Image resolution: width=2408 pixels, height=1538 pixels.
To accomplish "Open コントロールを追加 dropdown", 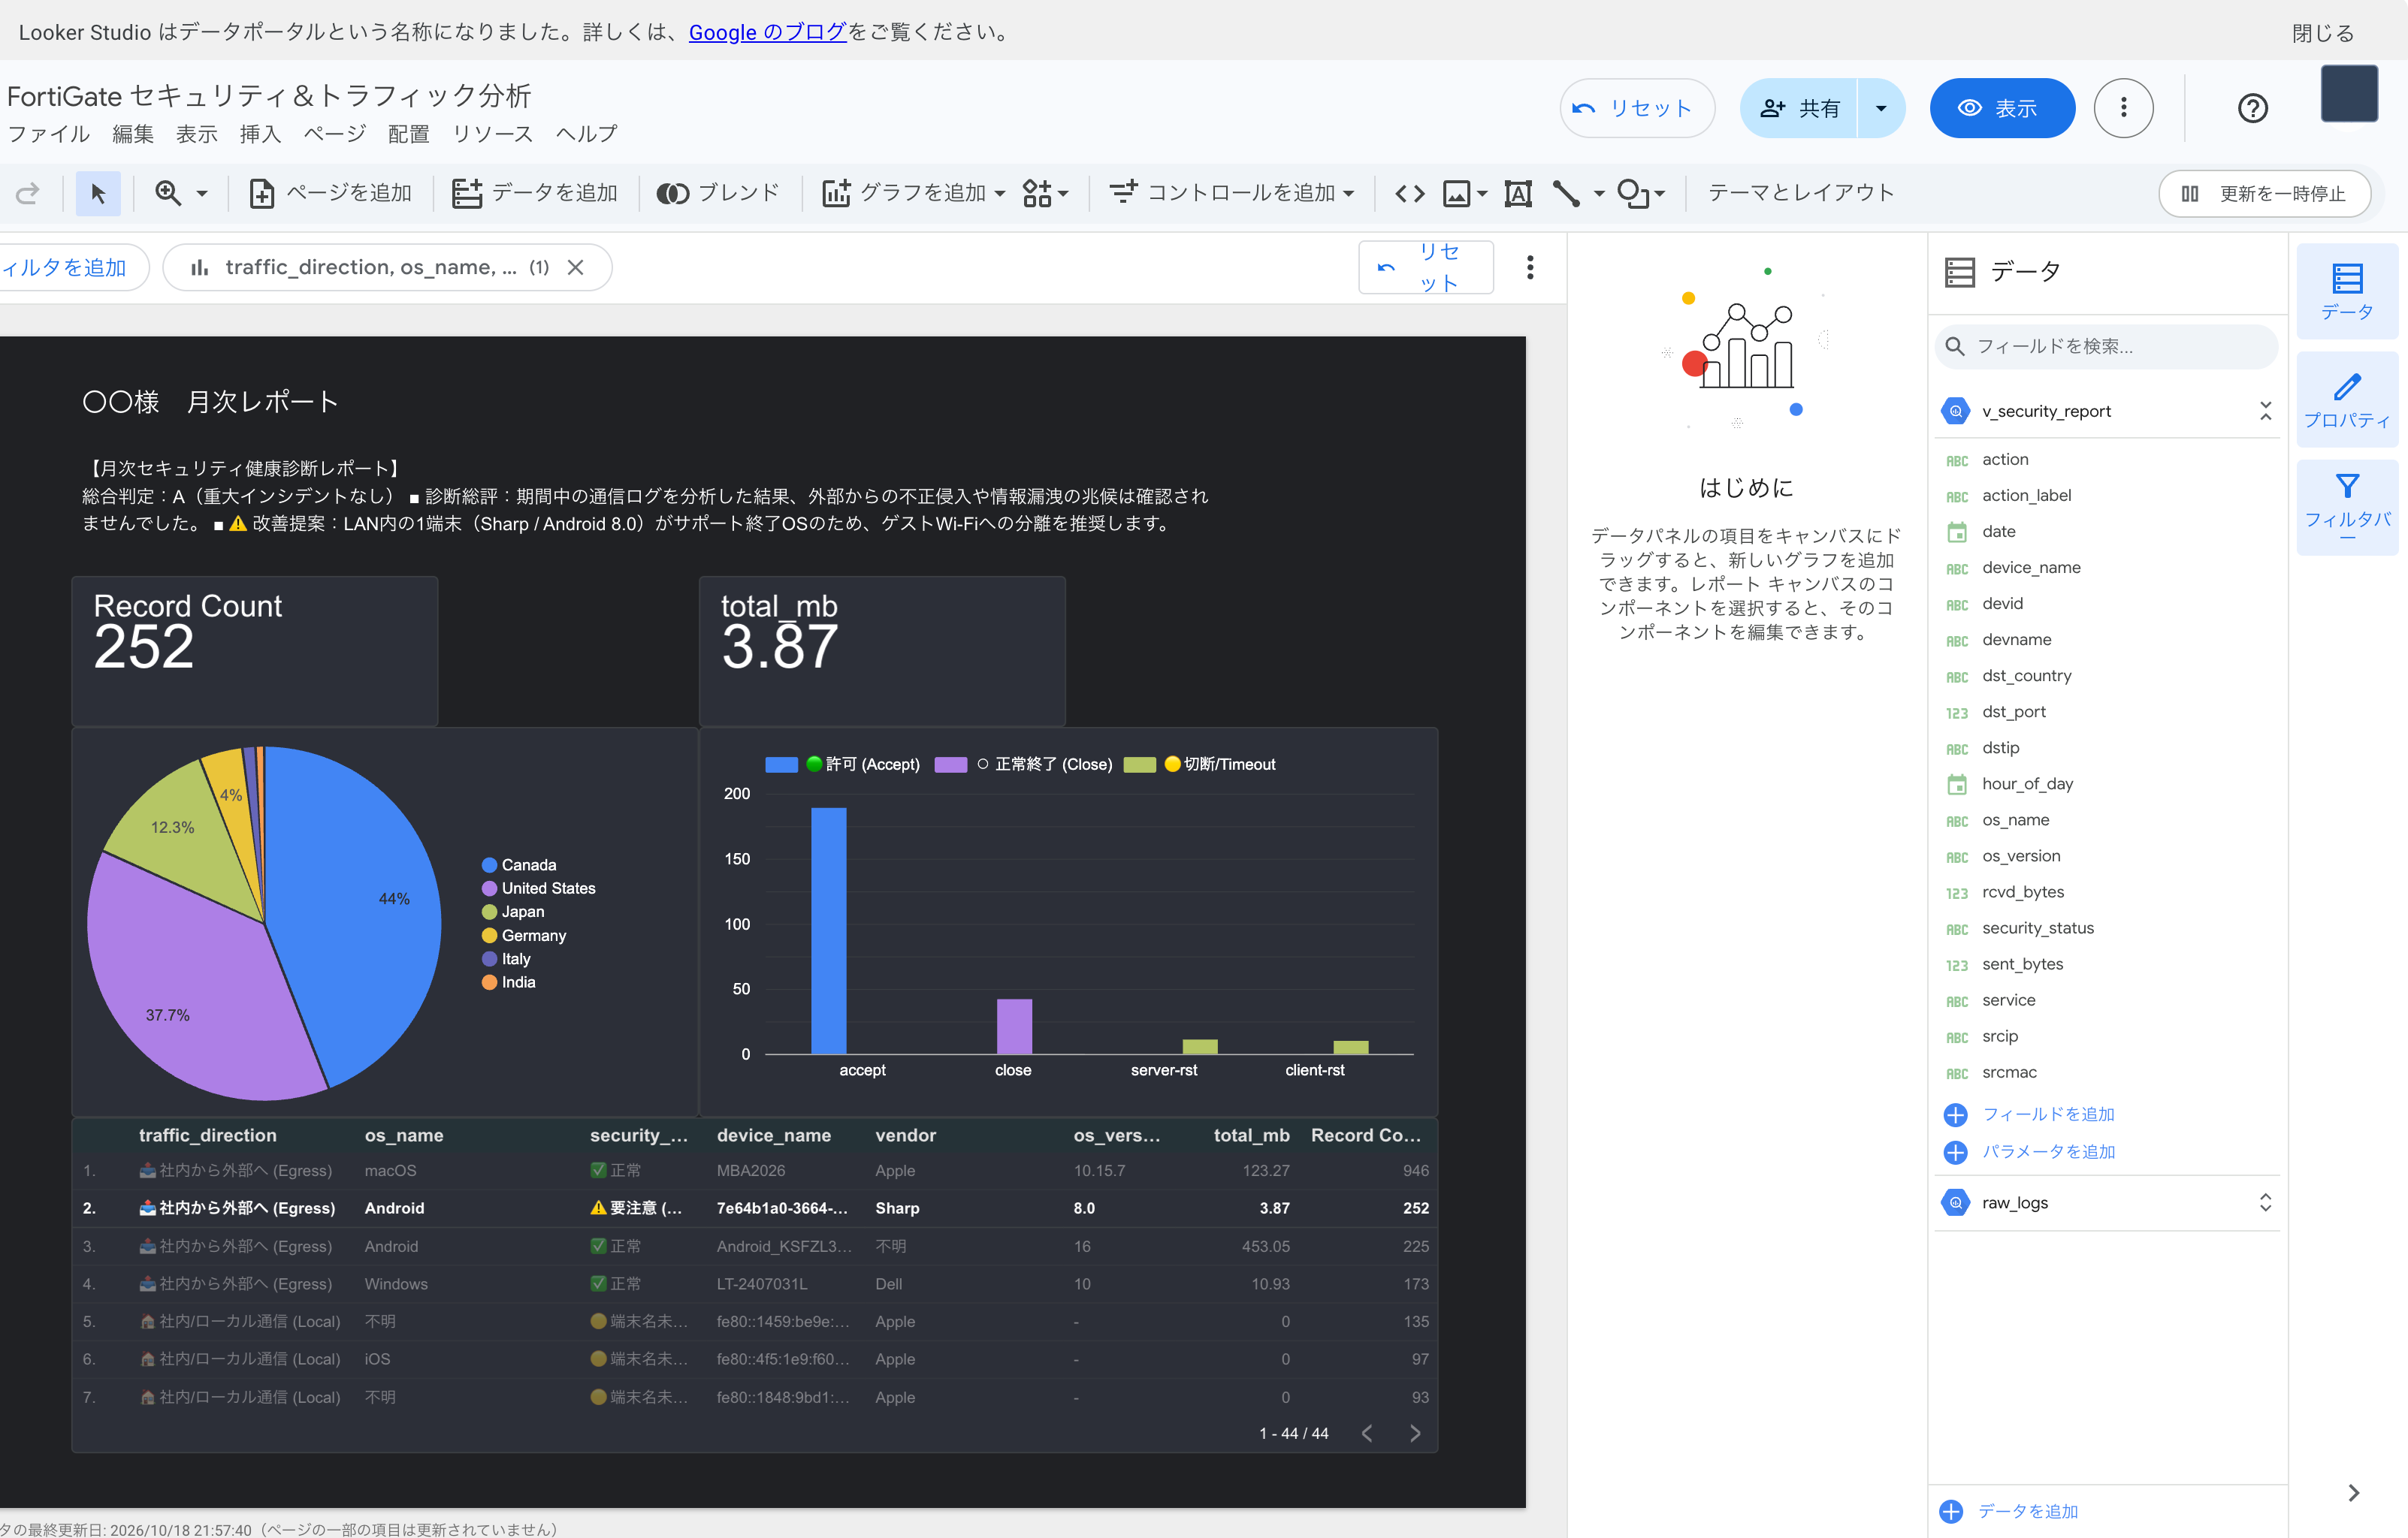I will 1232,193.
